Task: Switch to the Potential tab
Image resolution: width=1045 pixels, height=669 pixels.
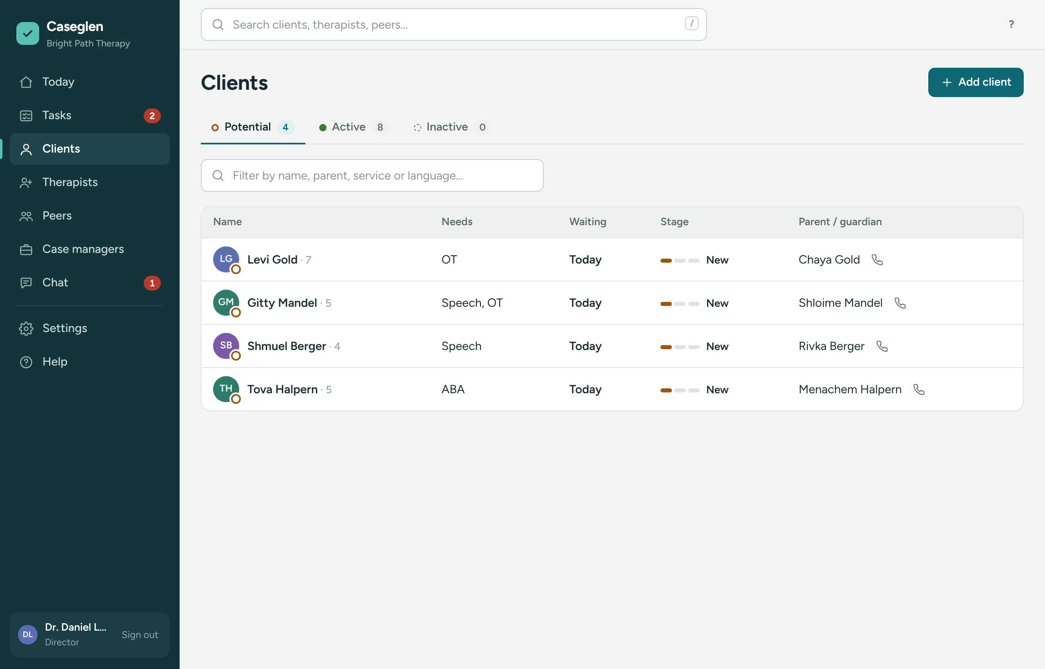Action: (253, 127)
